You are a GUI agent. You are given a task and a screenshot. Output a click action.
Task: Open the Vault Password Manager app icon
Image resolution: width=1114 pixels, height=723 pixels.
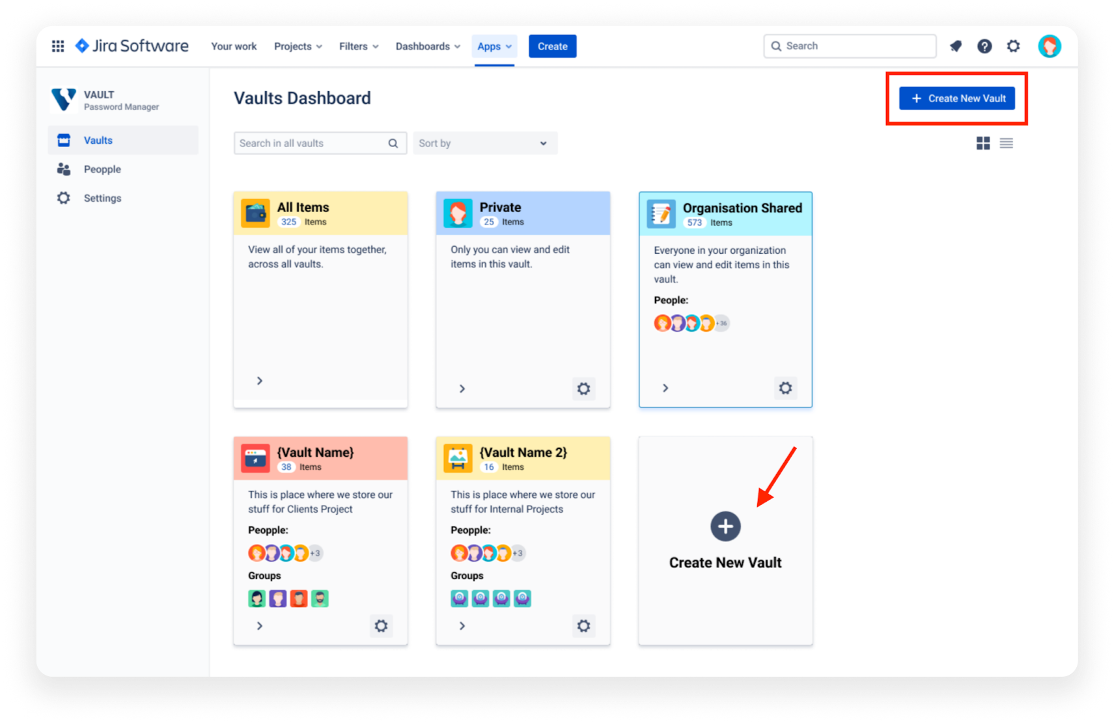tap(64, 100)
